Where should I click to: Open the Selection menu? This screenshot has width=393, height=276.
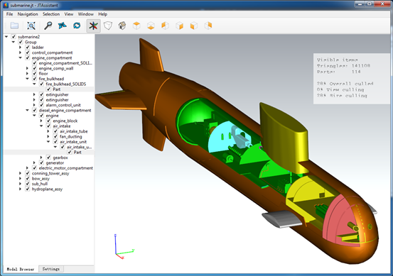coord(51,14)
